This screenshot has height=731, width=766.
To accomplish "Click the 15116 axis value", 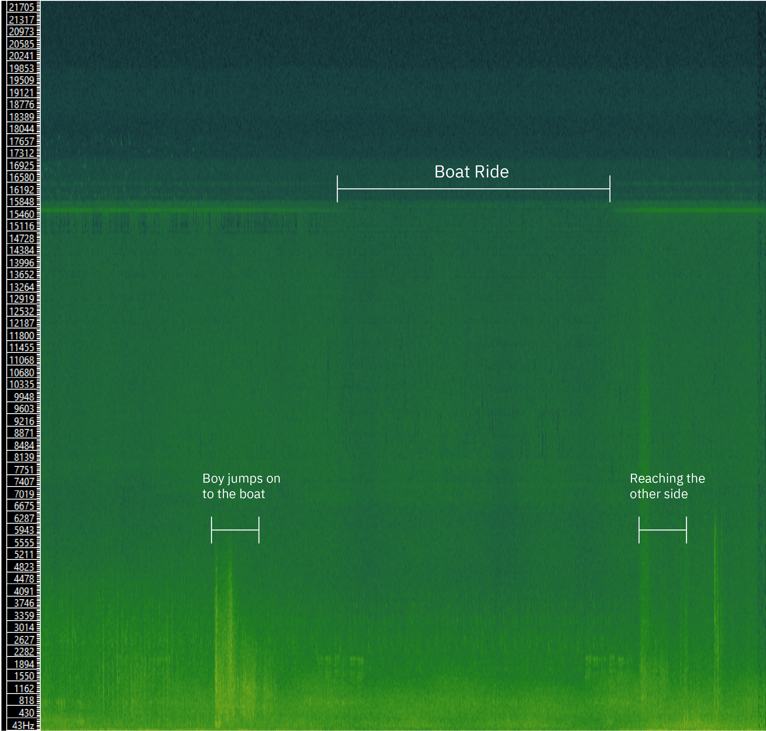I will tap(22, 226).
